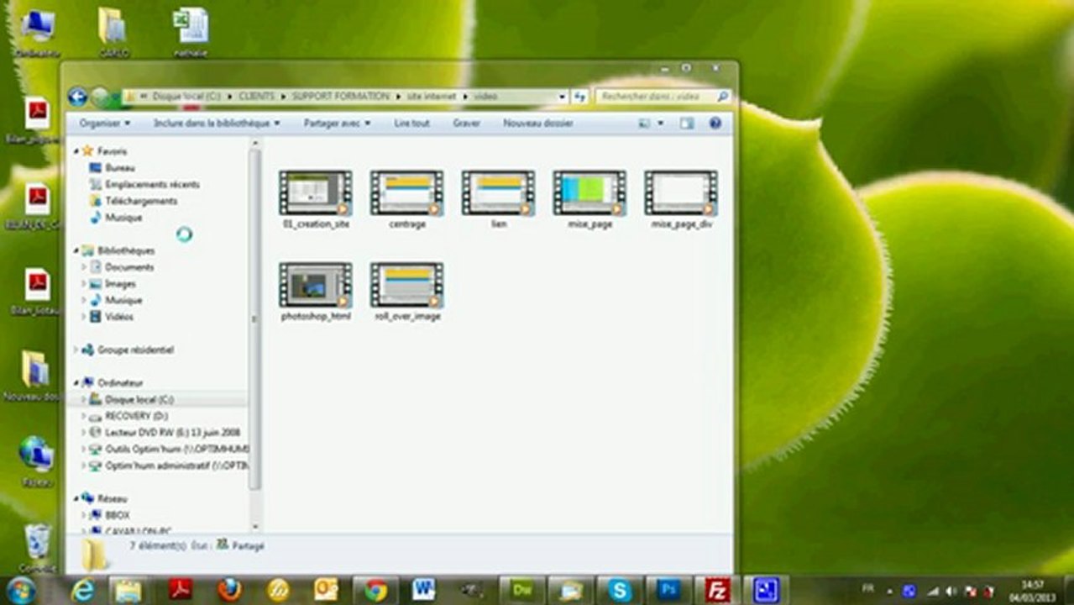Open Firefox from taskbar
Image resolution: width=1074 pixels, height=605 pixels.
point(228,590)
